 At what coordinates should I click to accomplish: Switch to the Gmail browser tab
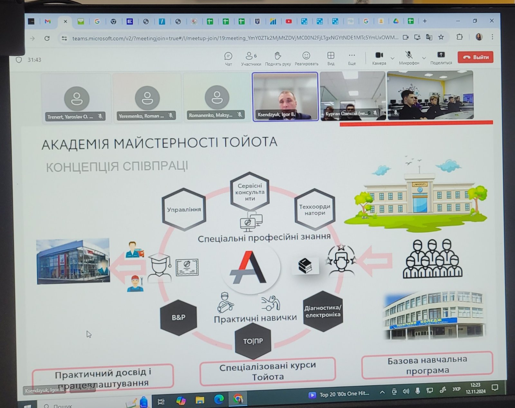click(x=48, y=21)
